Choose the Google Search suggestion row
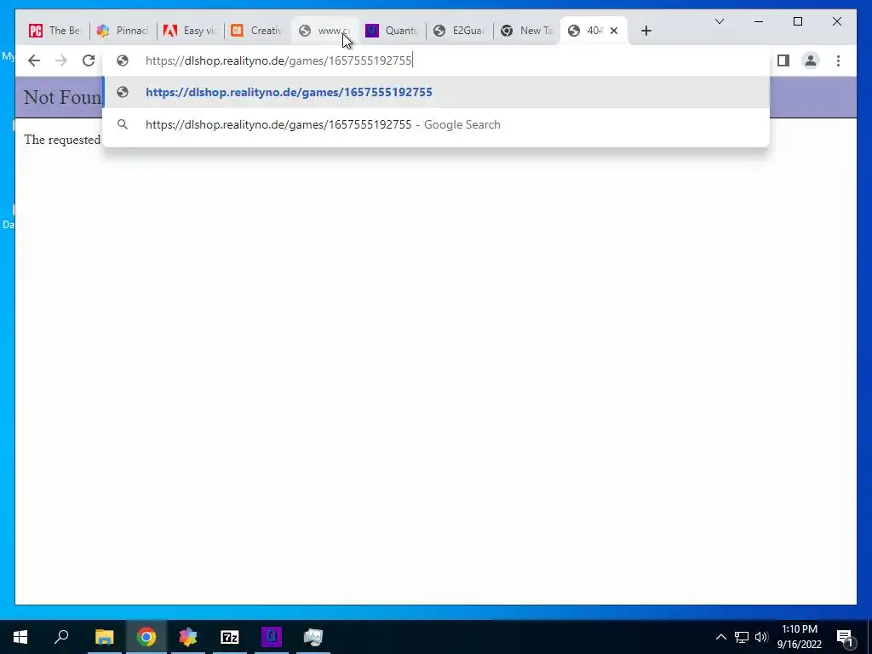The image size is (872, 654). (436, 124)
